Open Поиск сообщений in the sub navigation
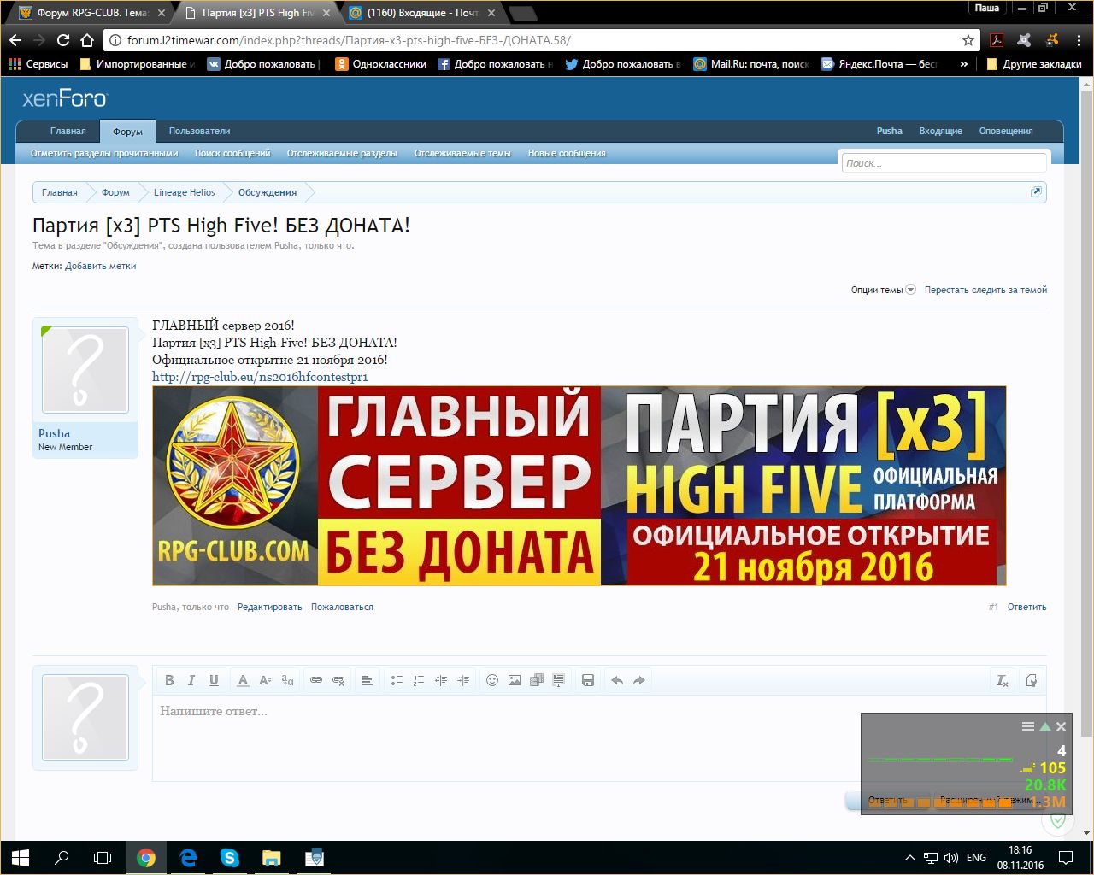1094x875 pixels. pos(232,154)
